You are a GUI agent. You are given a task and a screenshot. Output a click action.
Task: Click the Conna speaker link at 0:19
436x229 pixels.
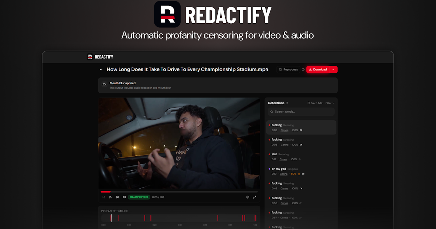(283, 174)
